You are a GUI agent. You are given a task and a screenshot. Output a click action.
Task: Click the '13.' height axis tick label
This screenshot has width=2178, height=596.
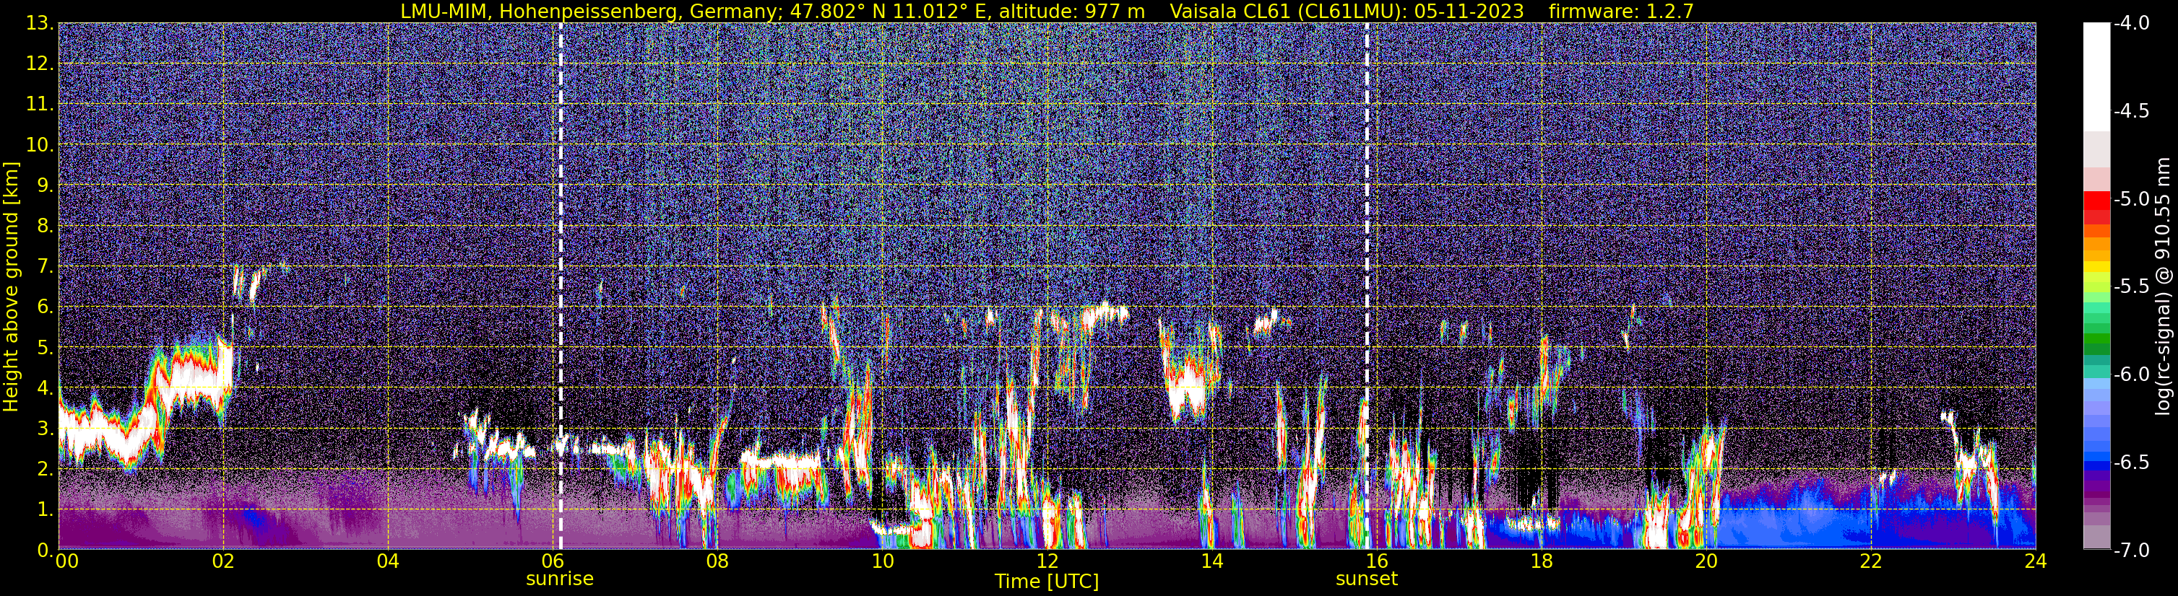coord(40,23)
